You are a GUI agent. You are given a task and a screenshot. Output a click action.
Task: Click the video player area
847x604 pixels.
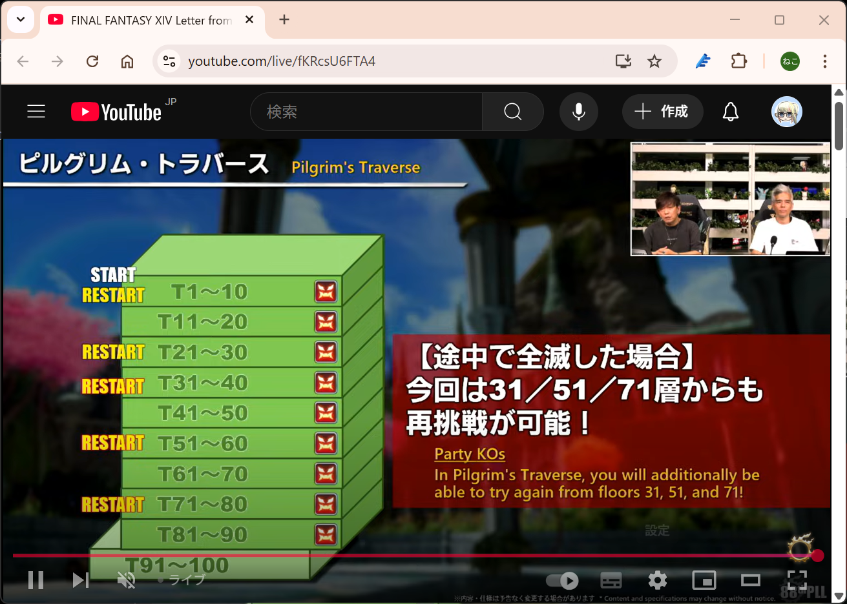[417, 371]
